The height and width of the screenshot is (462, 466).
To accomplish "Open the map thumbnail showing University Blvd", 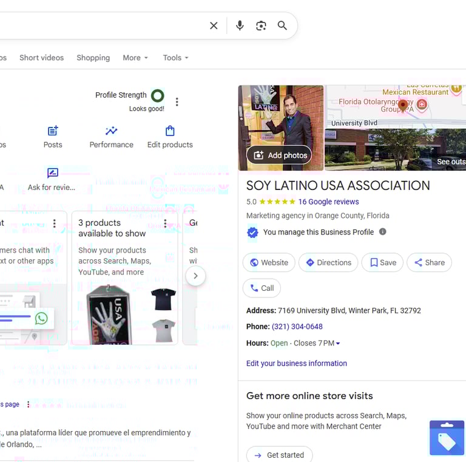I will (x=395, y=107).
